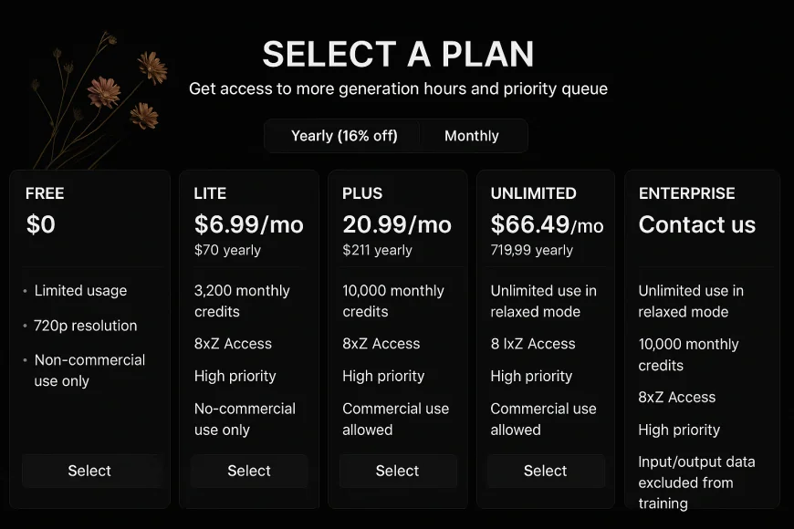Image resolution: width=794 pixels, height=529 pixels.
Task: Click 'Commercial use allowed' in Plus plan
Action: [x=395, y=420]
